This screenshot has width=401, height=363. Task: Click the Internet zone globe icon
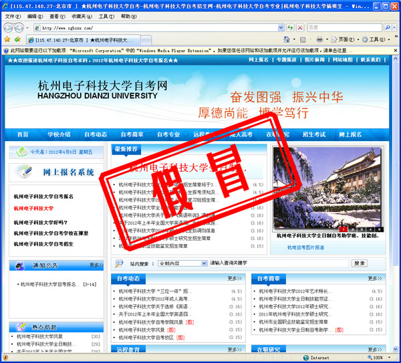306,358
